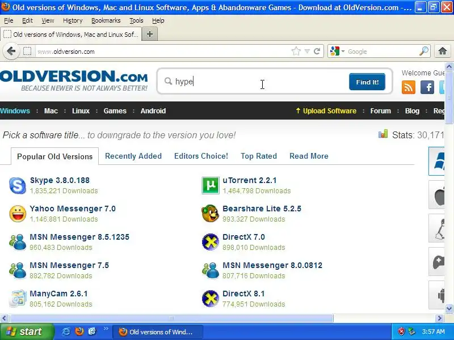Go to the Android navigation link
The height and width of the screenshot is (340, 454).
(x=153, y=110)
